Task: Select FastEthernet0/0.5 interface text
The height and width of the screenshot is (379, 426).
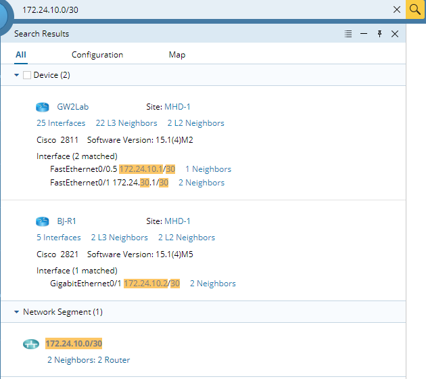Action: click(x=83, y=169)
